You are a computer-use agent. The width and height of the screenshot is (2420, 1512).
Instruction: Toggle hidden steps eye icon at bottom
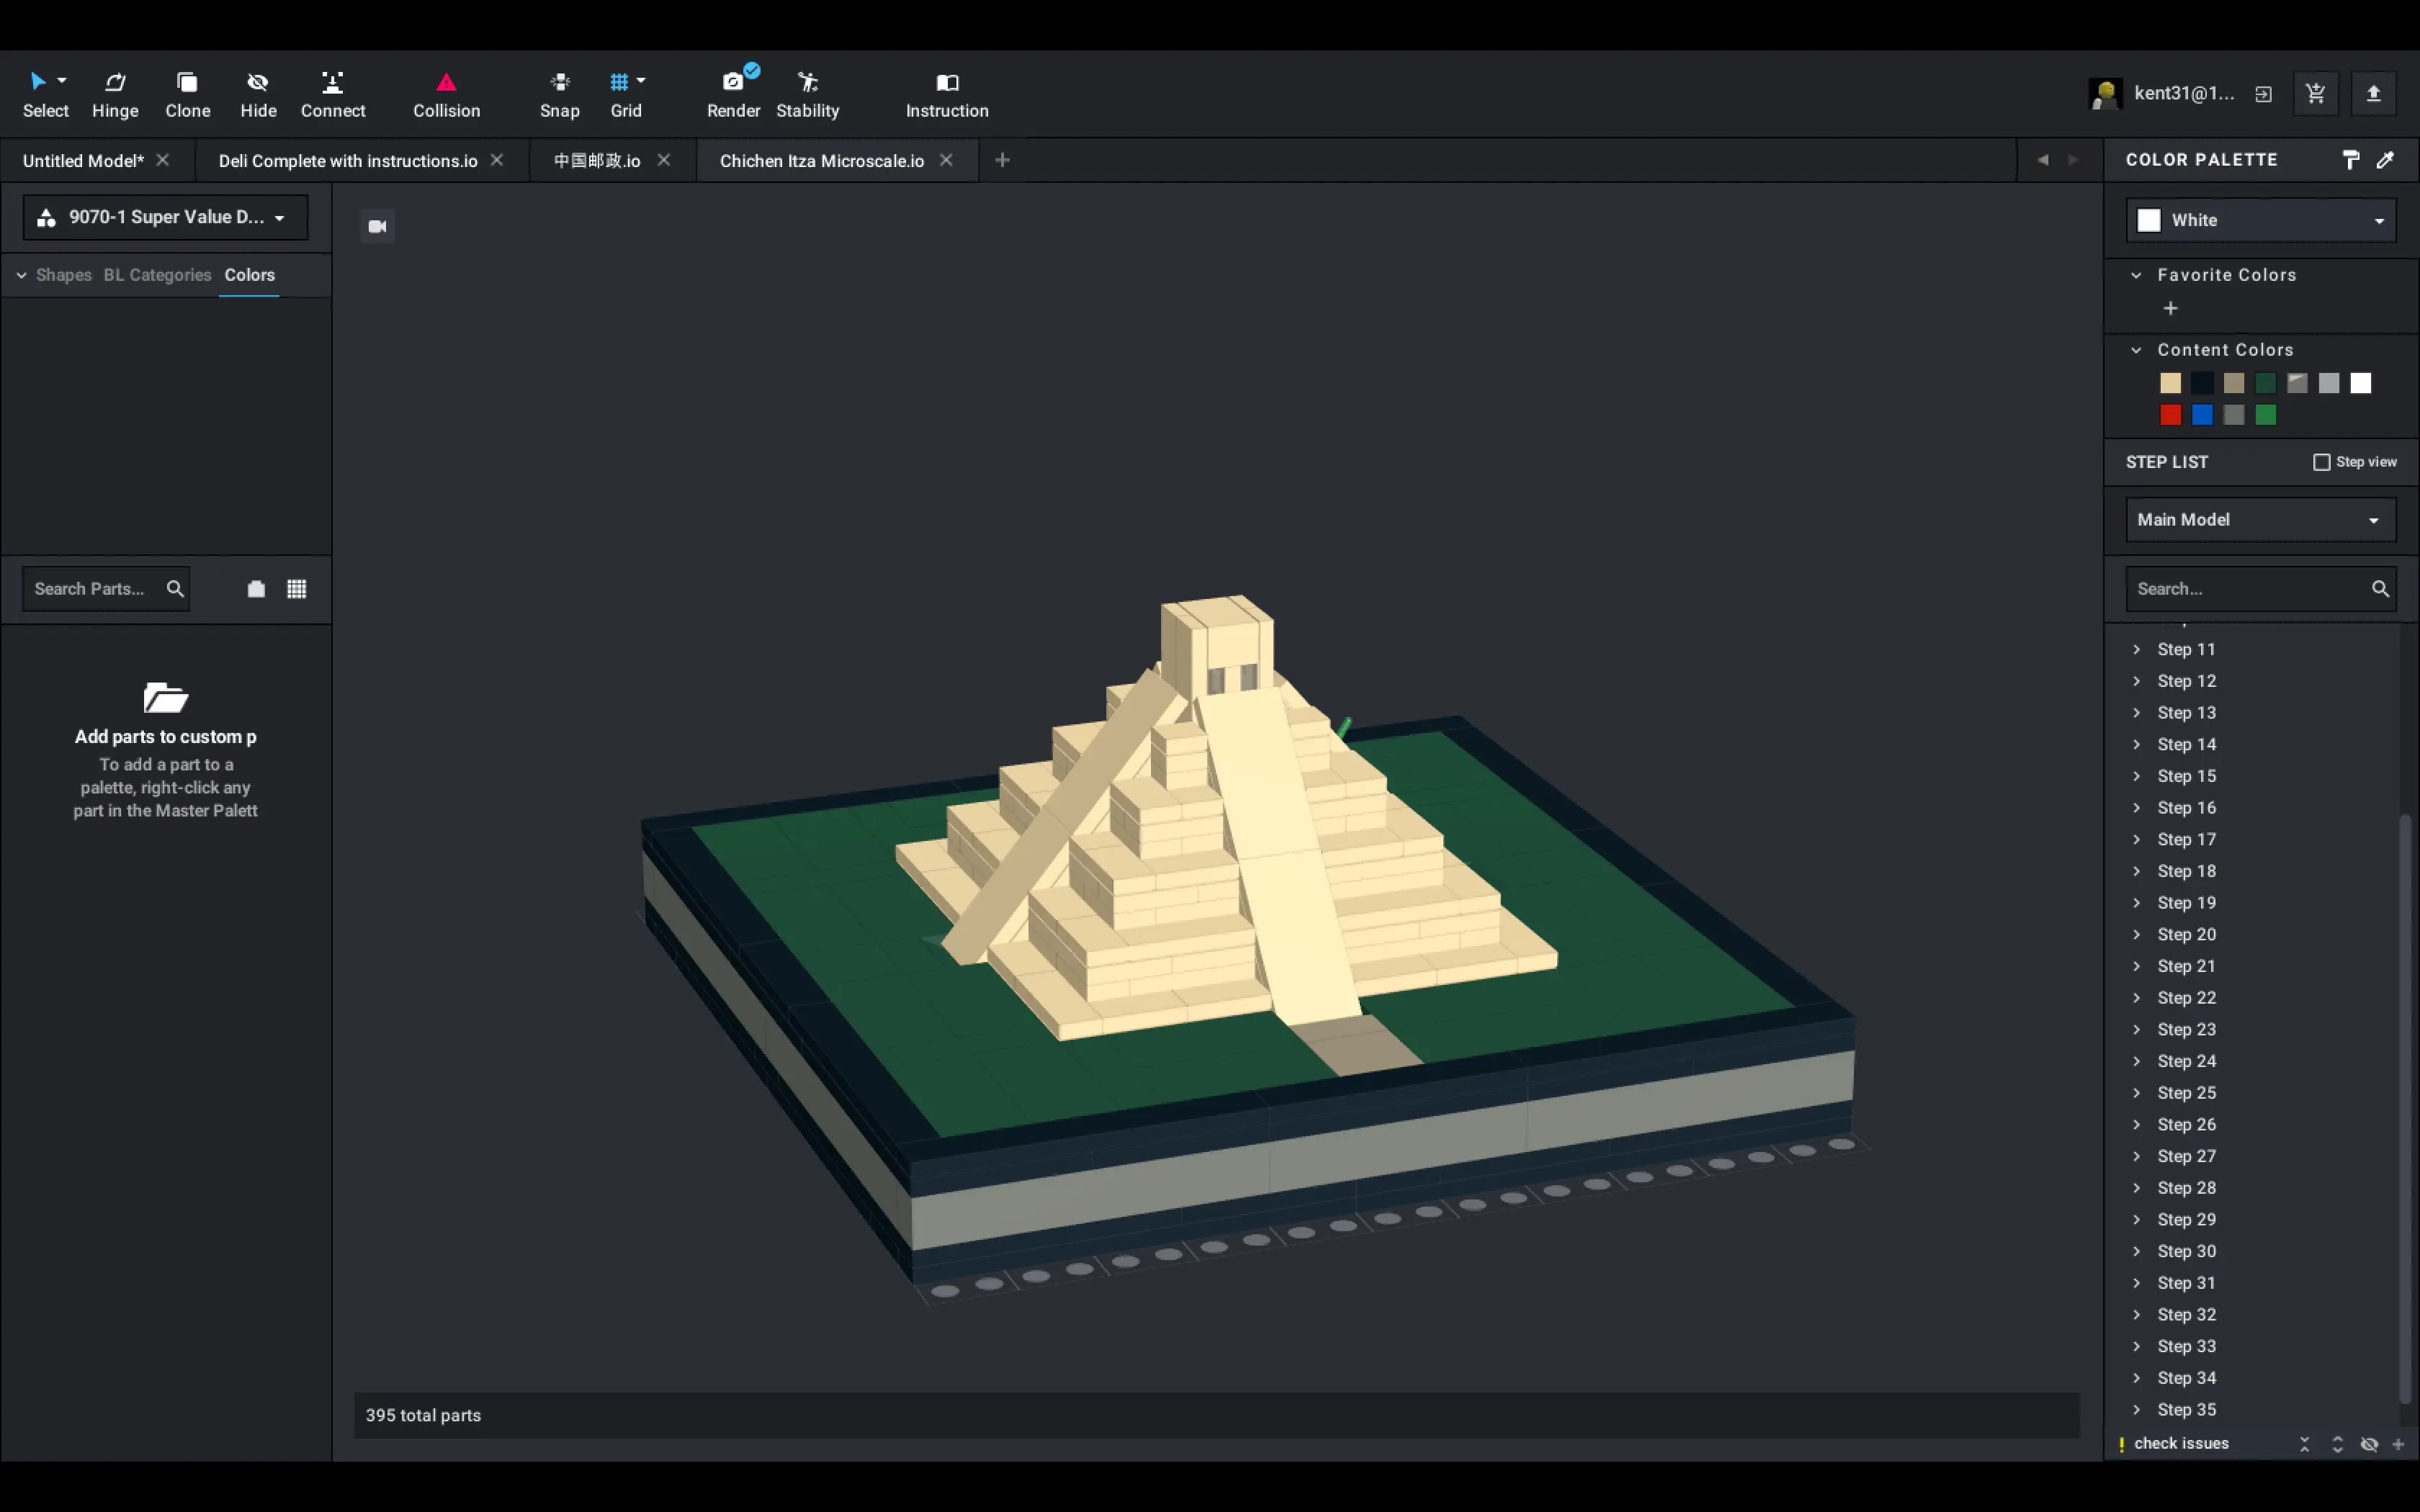point(2369,1444)
